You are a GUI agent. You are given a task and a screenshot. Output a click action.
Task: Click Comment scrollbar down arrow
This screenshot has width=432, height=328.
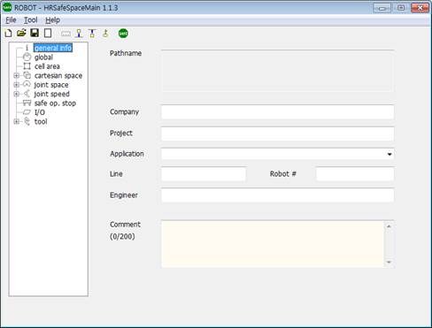(x=389, y=262)
